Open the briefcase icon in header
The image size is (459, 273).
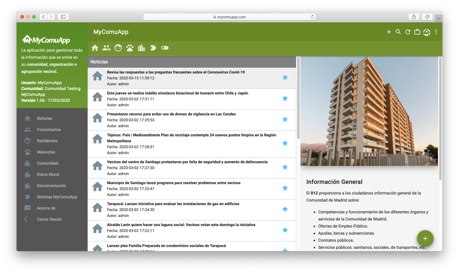417,32
